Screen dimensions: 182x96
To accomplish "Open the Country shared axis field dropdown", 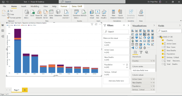I will [x=151, y=61].
